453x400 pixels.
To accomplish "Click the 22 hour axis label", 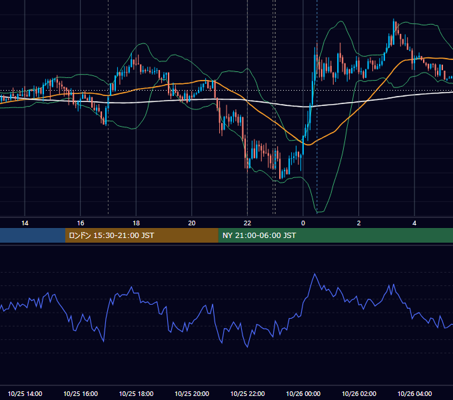I will click(x=247, y=223).
